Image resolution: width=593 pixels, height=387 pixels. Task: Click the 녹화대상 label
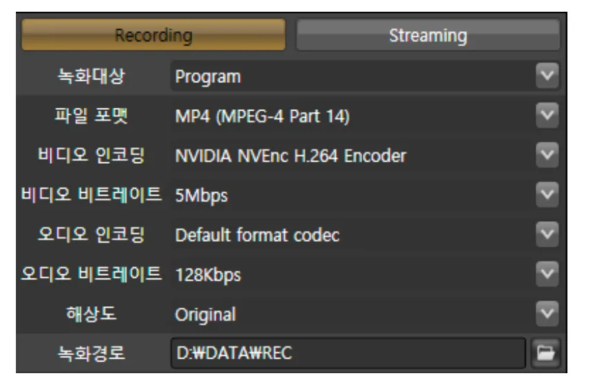91,76
